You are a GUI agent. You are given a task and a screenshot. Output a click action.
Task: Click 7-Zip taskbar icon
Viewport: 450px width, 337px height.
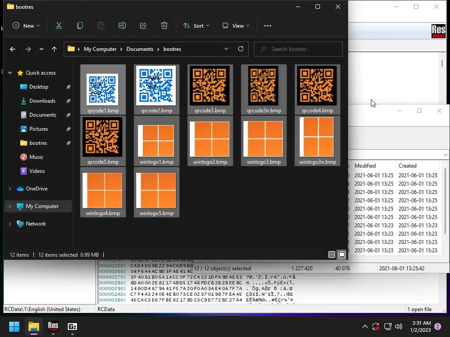pos(73,326)
